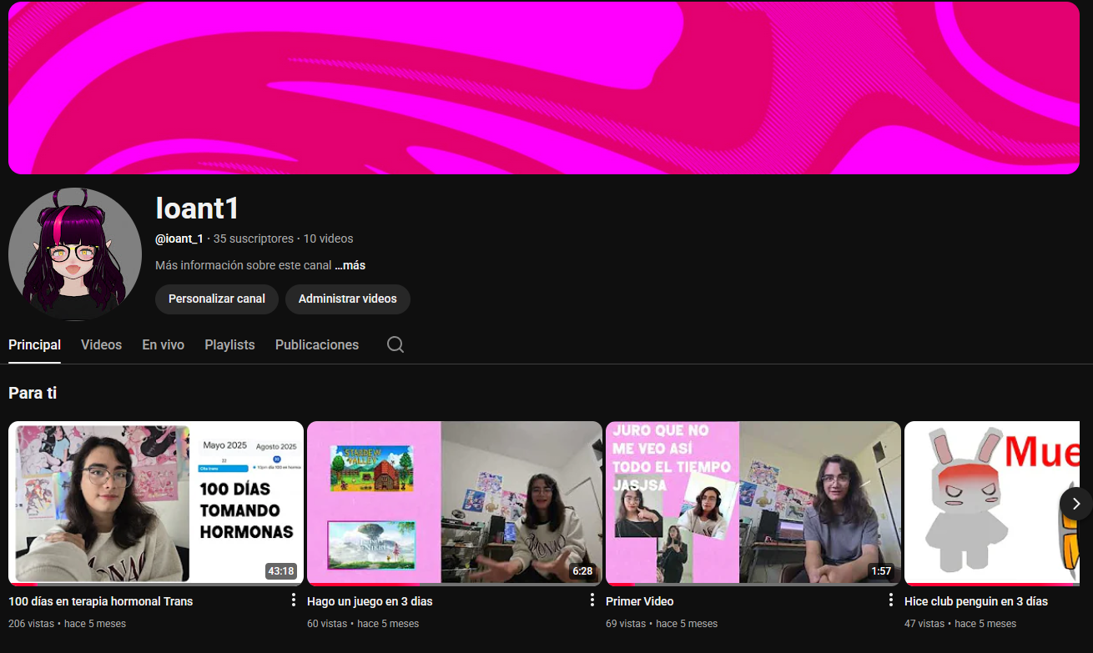Click the channel avatar picture

[75, 254]
